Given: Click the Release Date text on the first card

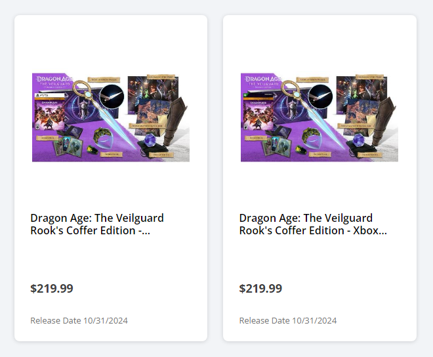Looking at the screenshot, I should (79, 320).
